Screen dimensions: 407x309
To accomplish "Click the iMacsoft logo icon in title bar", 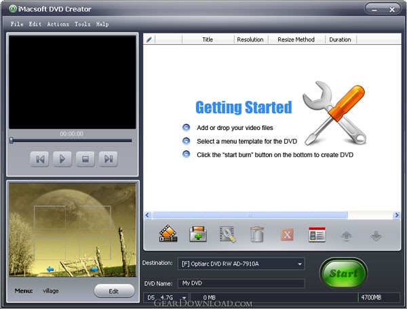I will pos(12,9).
